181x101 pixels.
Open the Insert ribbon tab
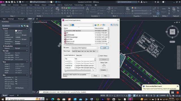(9, 5)
